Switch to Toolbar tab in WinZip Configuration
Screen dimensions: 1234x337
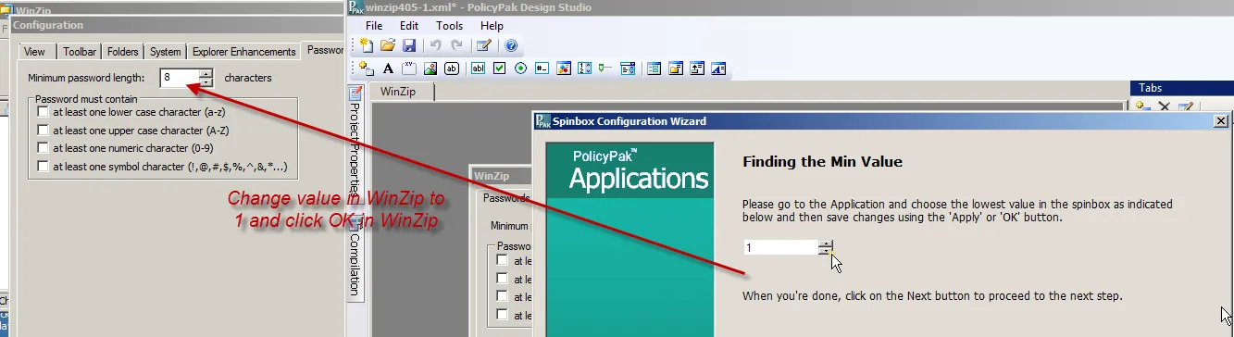80,52
